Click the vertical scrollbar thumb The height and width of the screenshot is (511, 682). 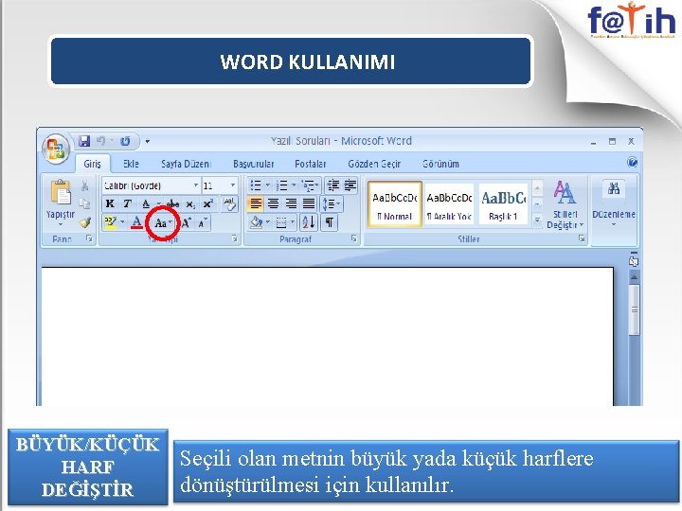click(x=634, y=309)
